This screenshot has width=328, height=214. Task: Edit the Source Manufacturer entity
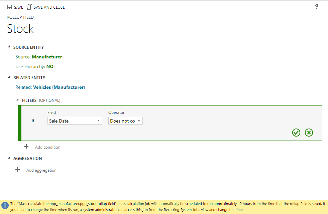point(47,57)
